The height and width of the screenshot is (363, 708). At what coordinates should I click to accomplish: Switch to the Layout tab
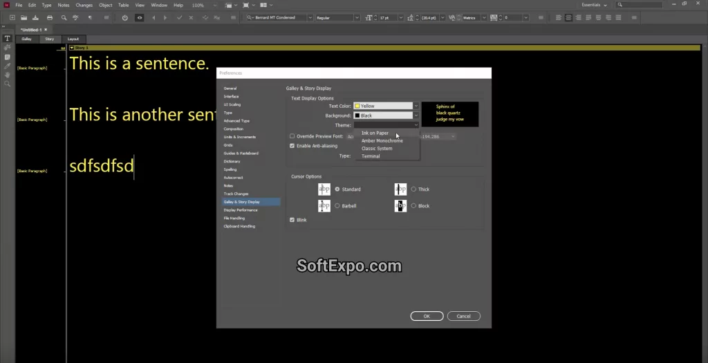pos(73,39)
